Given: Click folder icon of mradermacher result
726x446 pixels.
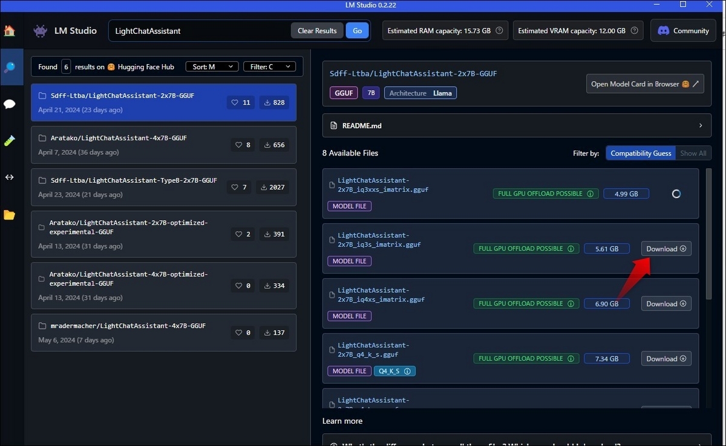Looking at the screenshot, I should click(x=42, y=326).
